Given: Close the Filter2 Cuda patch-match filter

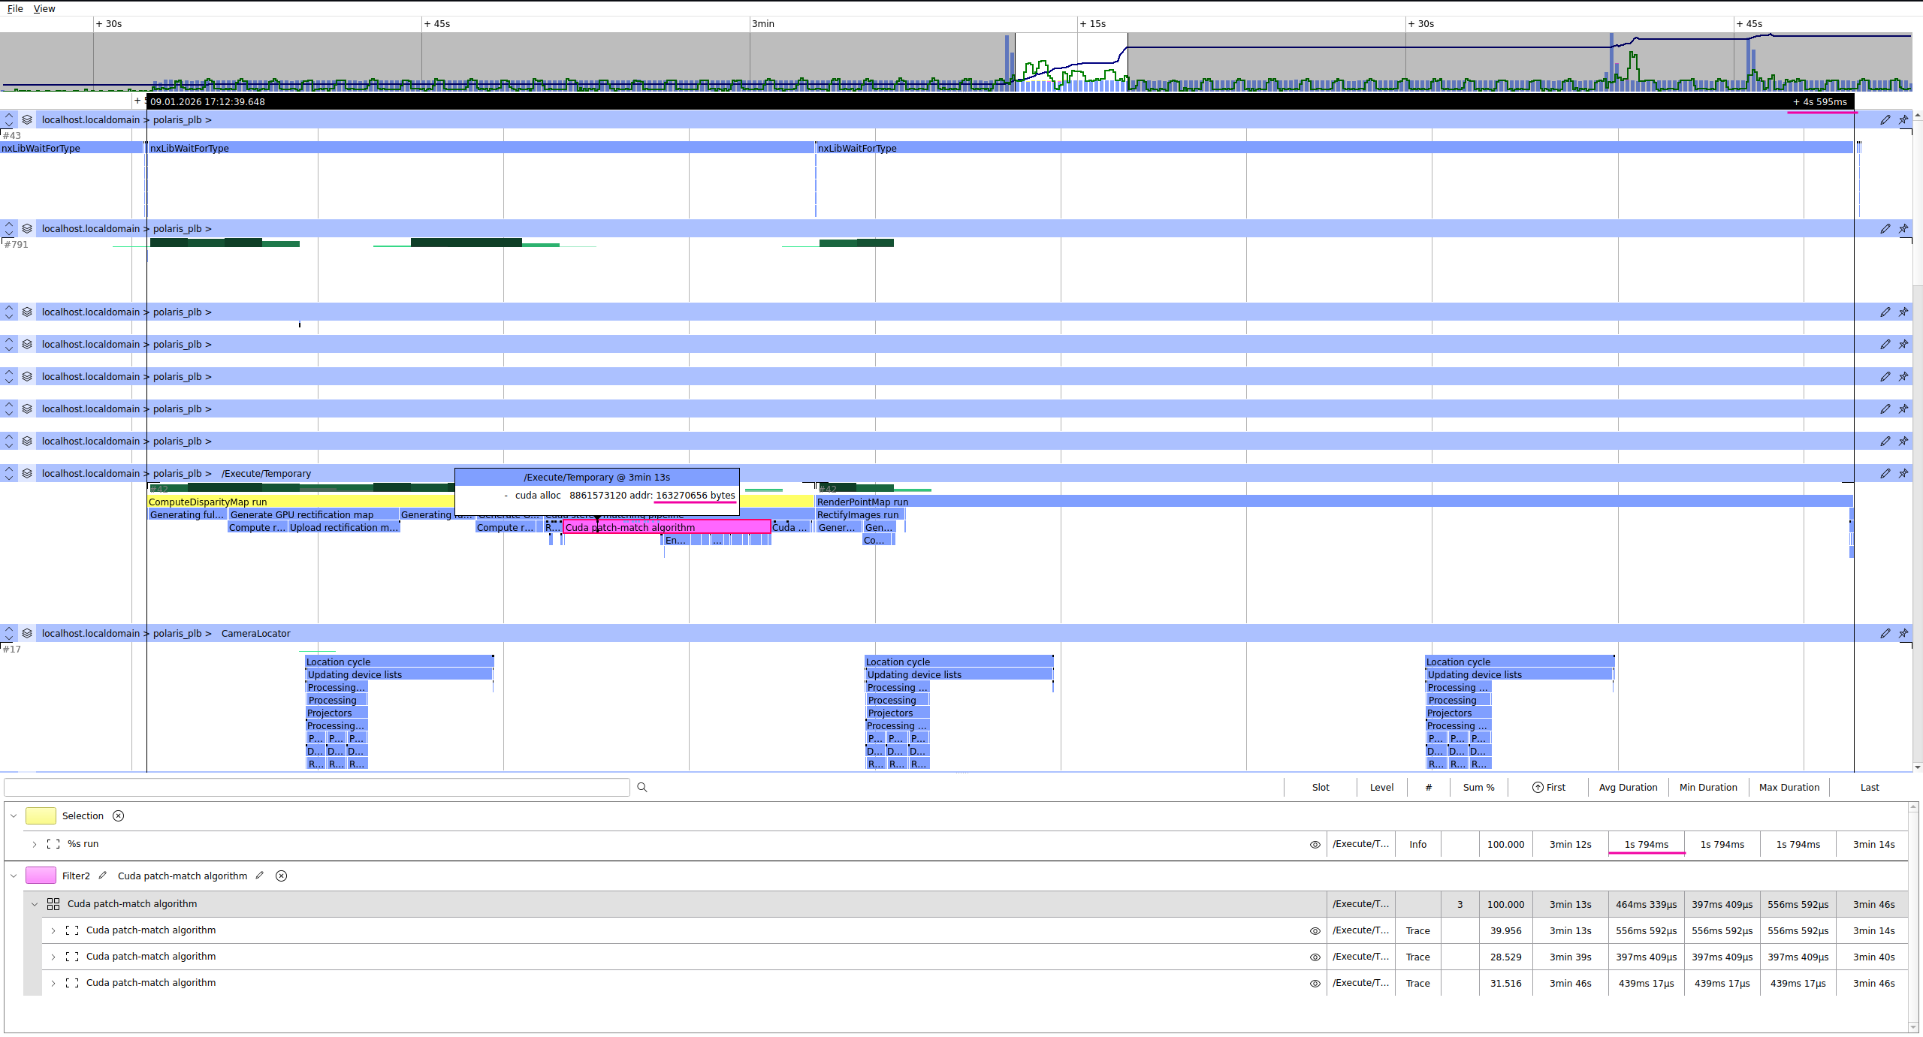Looking at the screenshot, I should (x=281, y=876).
